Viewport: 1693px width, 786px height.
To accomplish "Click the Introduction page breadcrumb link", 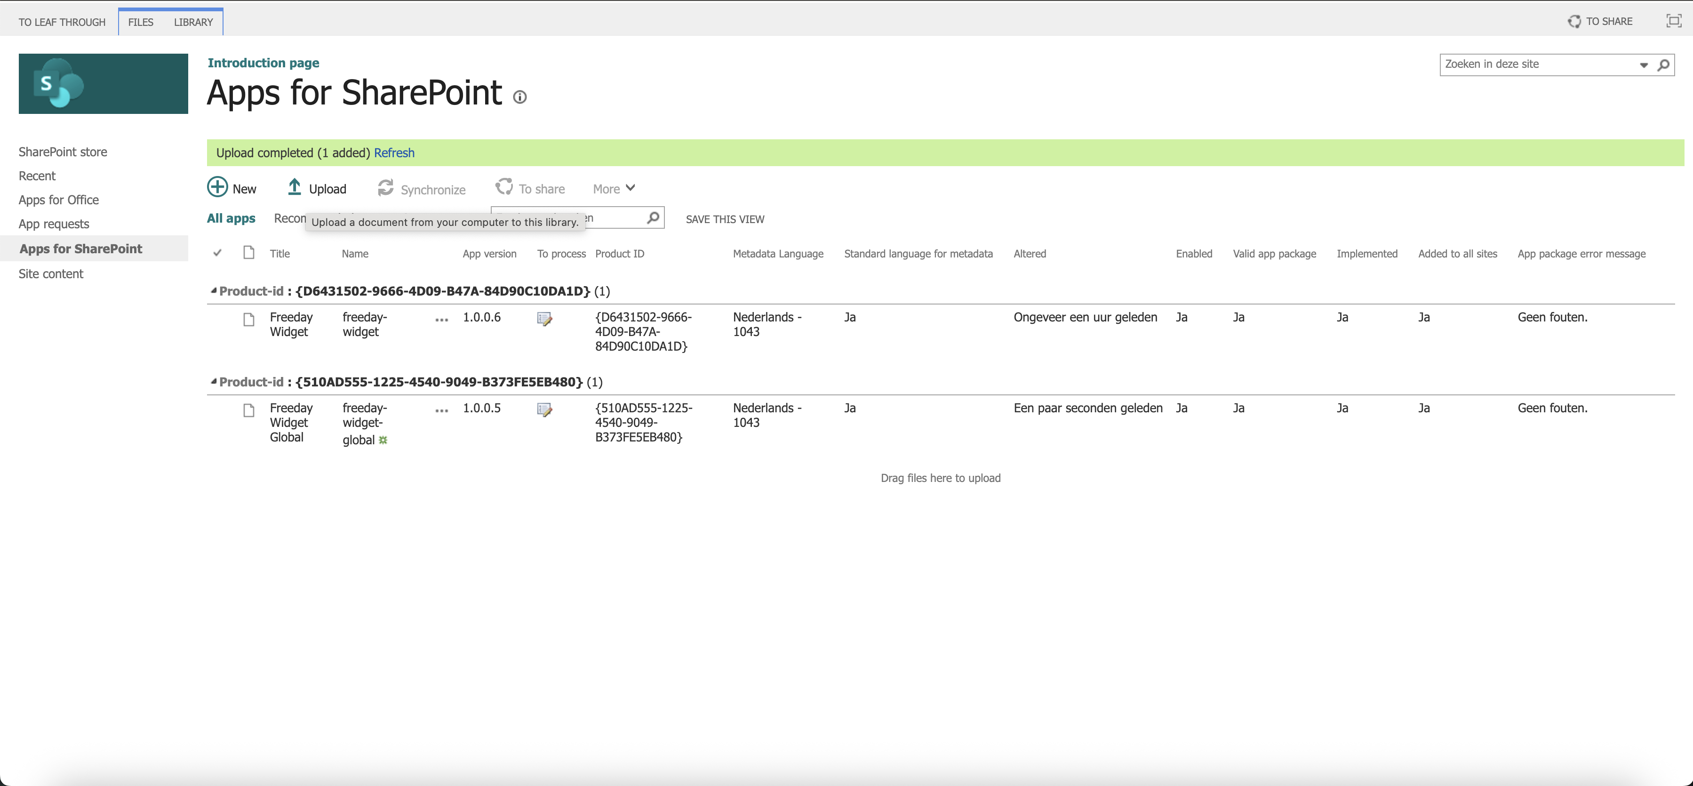I will pyautogui.click(x=264, y=63).
